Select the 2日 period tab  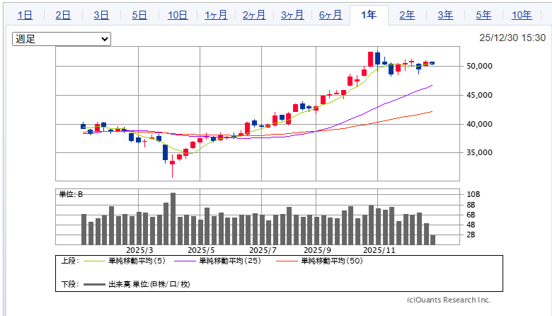pos(63,15)
